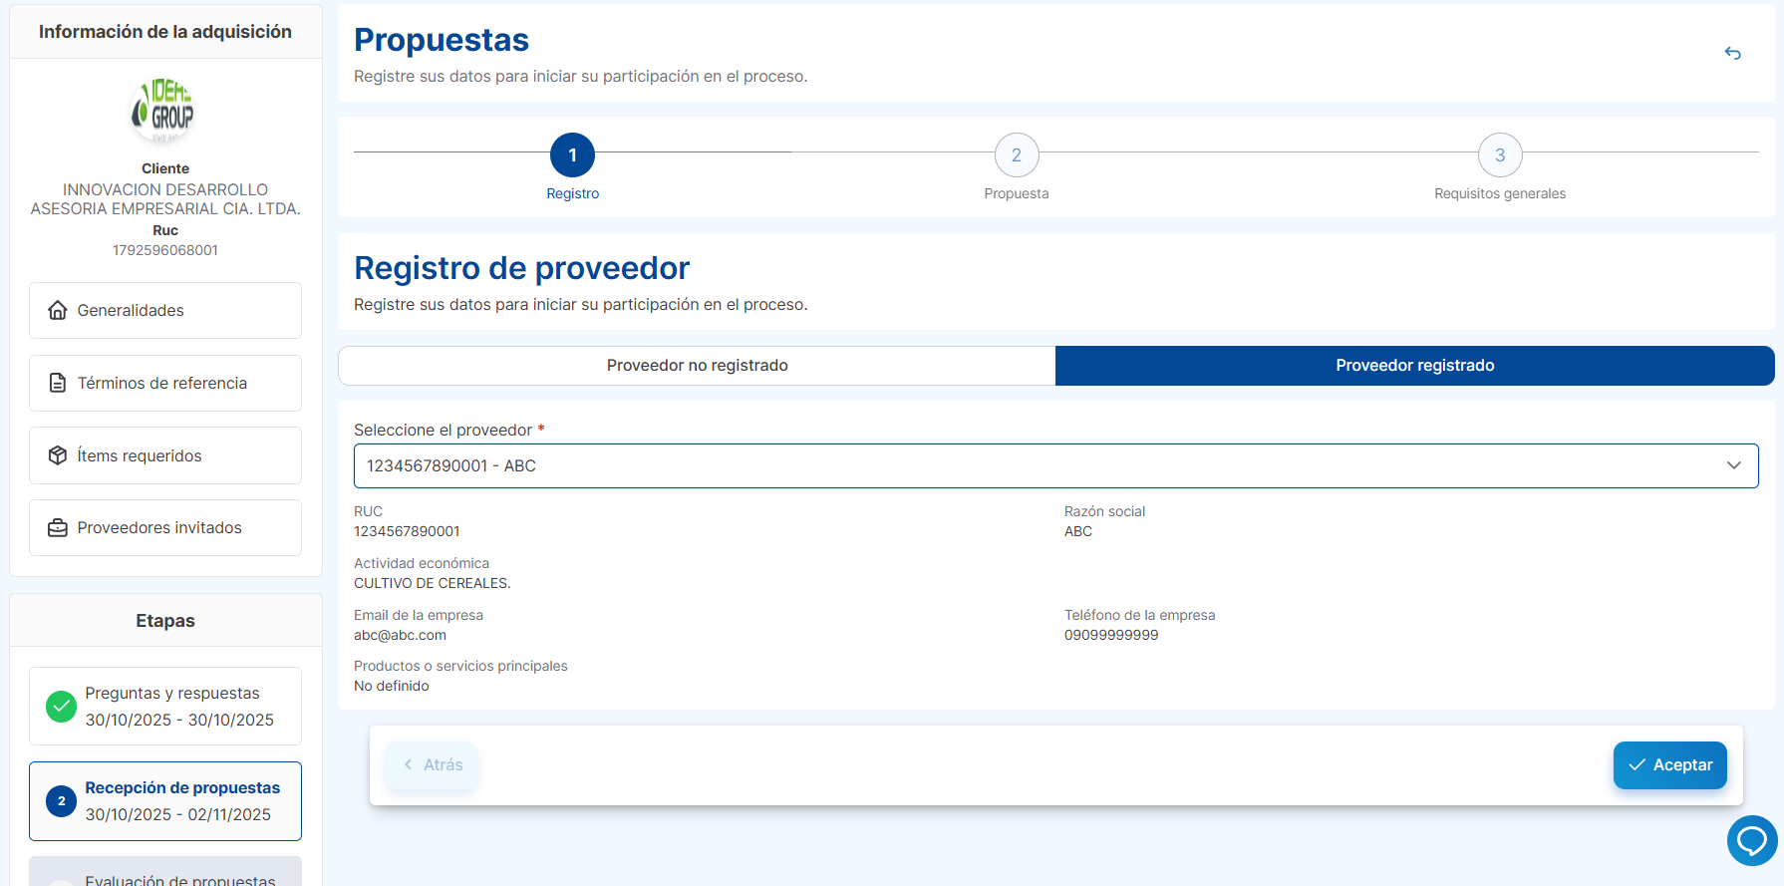Image resolution: width=1784 pixels, height=886 pixels.
Task: Click the No definido products value
Action: click(x=392, y=686)
